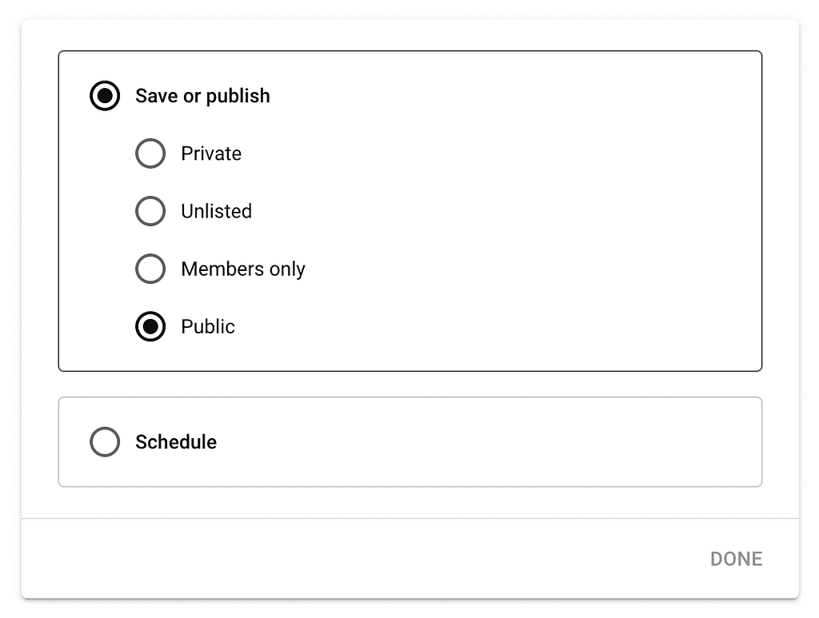The width and height of the screenshot is (819, 618).
Task: Click the DONE button
Action: (x=735, y=559)
